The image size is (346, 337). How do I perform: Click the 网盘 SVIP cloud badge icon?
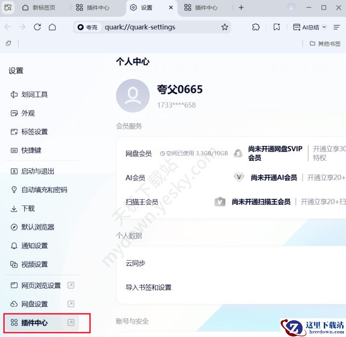[x=238, y=153]
